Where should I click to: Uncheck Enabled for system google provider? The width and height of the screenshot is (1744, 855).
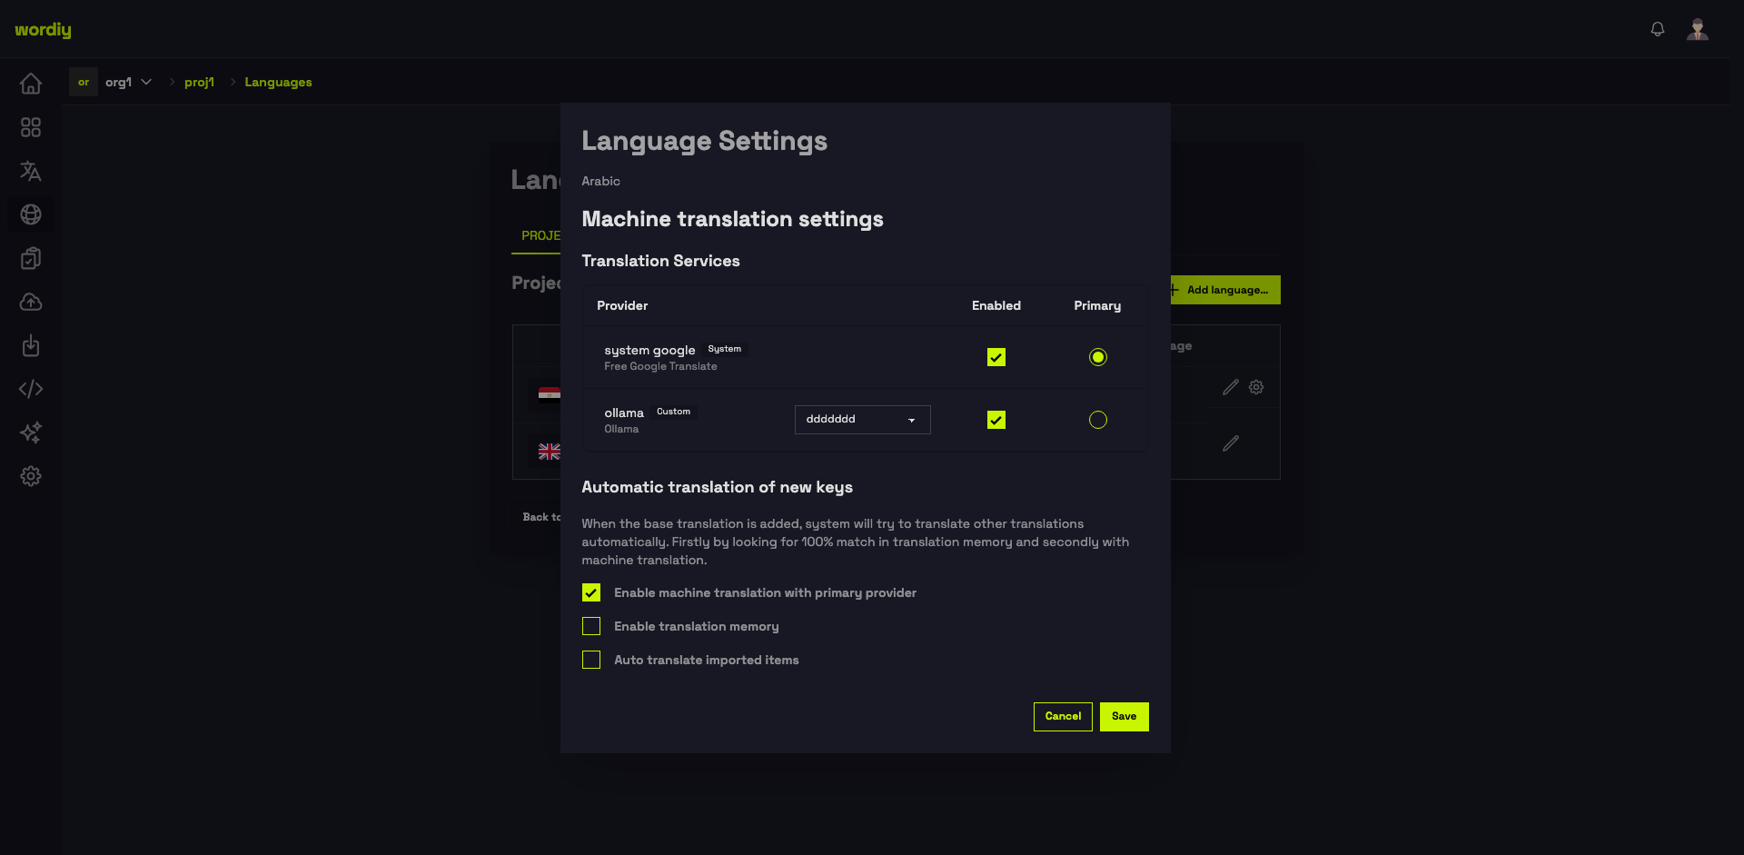(x=996, y=357)
